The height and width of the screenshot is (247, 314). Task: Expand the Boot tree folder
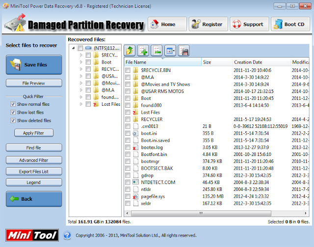pyautogui.click(x=81, y=62)
